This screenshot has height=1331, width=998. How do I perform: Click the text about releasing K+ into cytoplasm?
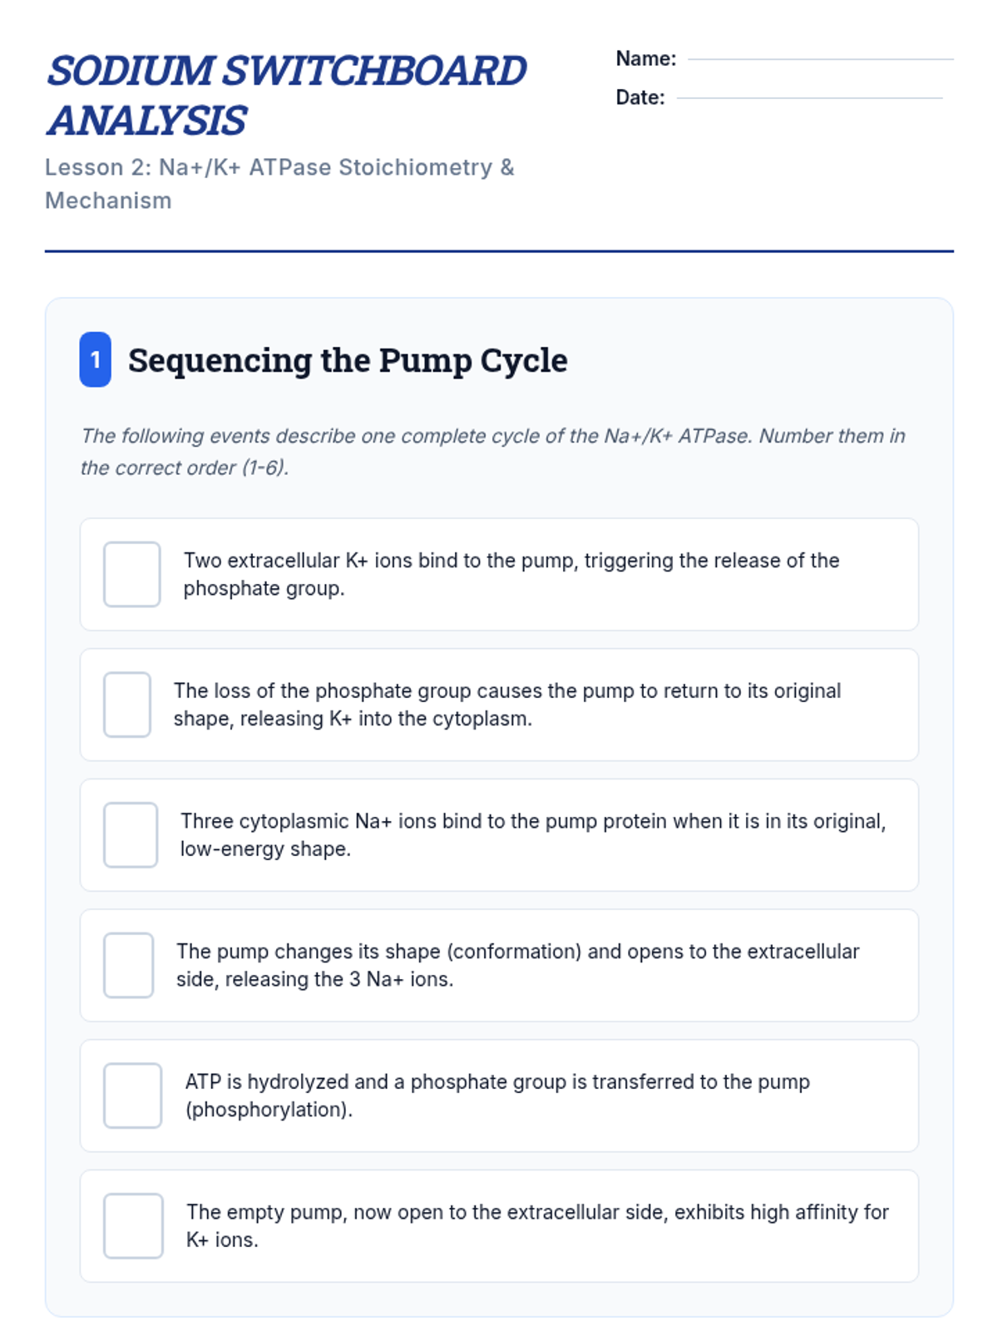pyautogui.click(x=506, y=705)
